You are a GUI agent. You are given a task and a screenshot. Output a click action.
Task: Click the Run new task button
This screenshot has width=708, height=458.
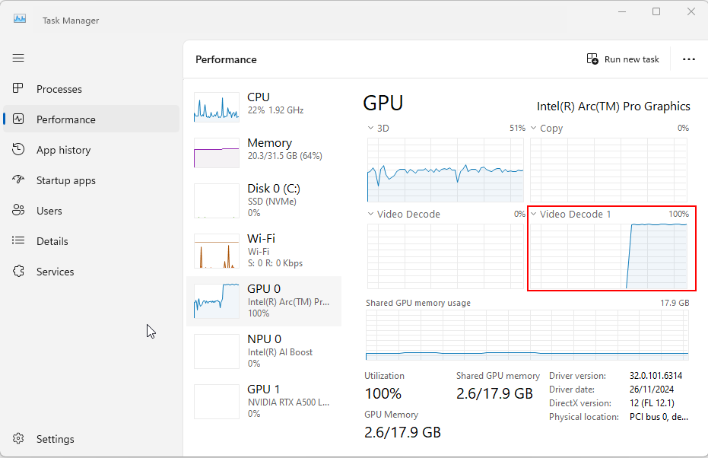pos(623,59)
